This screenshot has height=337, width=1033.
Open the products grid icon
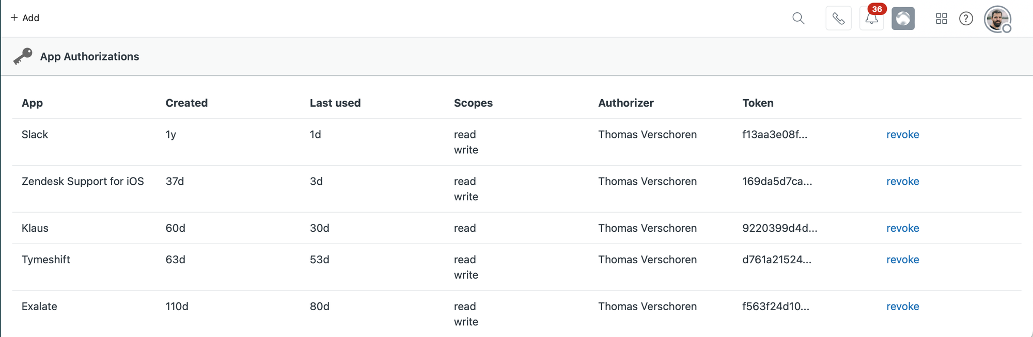[941, 19]
